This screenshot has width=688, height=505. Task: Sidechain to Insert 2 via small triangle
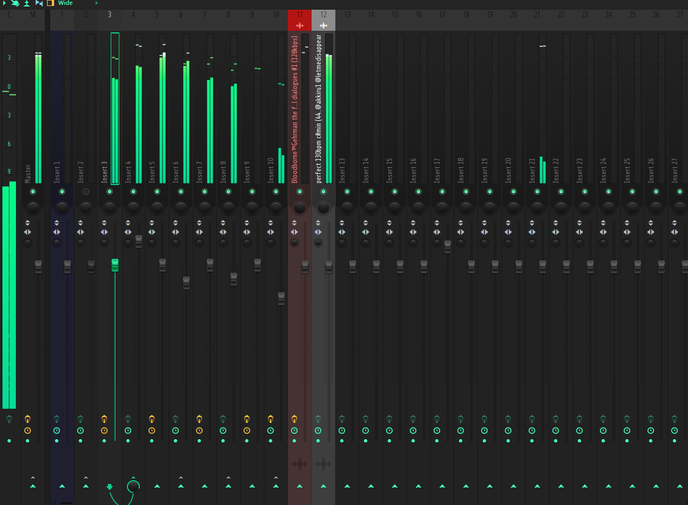click(x=86, y=477)
